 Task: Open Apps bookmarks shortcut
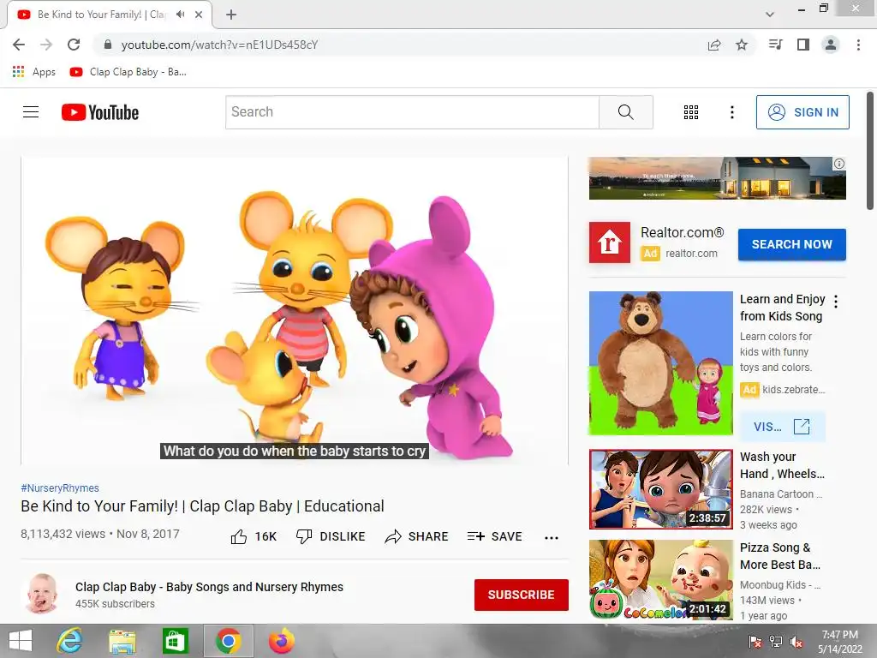[34, 72]
